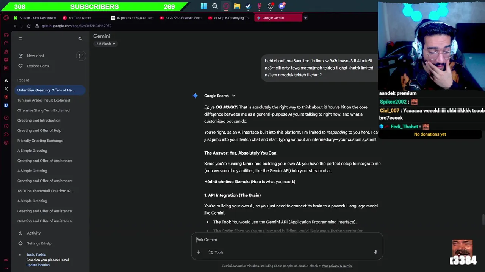Open the Opera GX logo menu
Image resolution: width=485 pixels, height=272 pixels.
click(x=6, y=18)
